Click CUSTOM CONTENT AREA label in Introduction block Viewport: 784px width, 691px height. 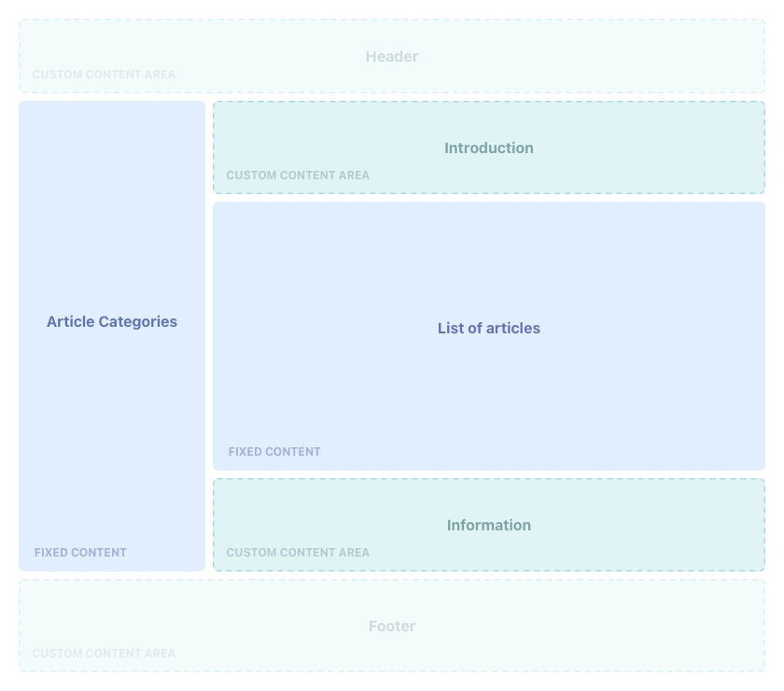tap(298, 176)
